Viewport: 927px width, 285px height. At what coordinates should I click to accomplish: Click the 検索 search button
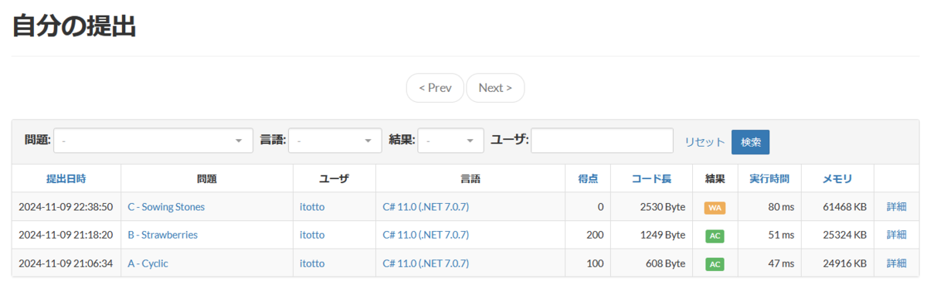point(751,142)
